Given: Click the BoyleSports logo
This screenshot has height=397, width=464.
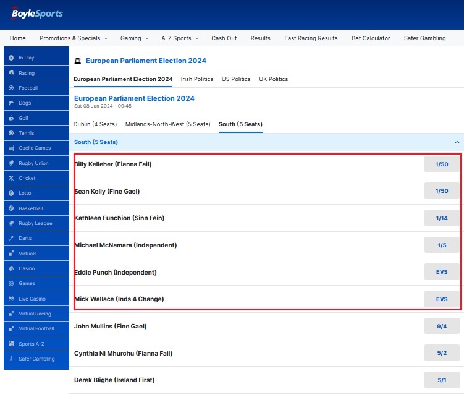Looking at the screenshot, I should [x=37, y=14].
